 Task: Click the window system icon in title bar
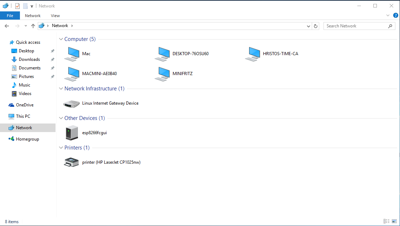click(6, 6)
